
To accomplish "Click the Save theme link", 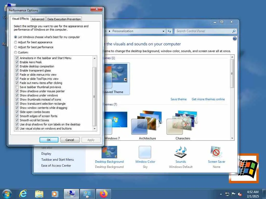I will tap(178, 99).
